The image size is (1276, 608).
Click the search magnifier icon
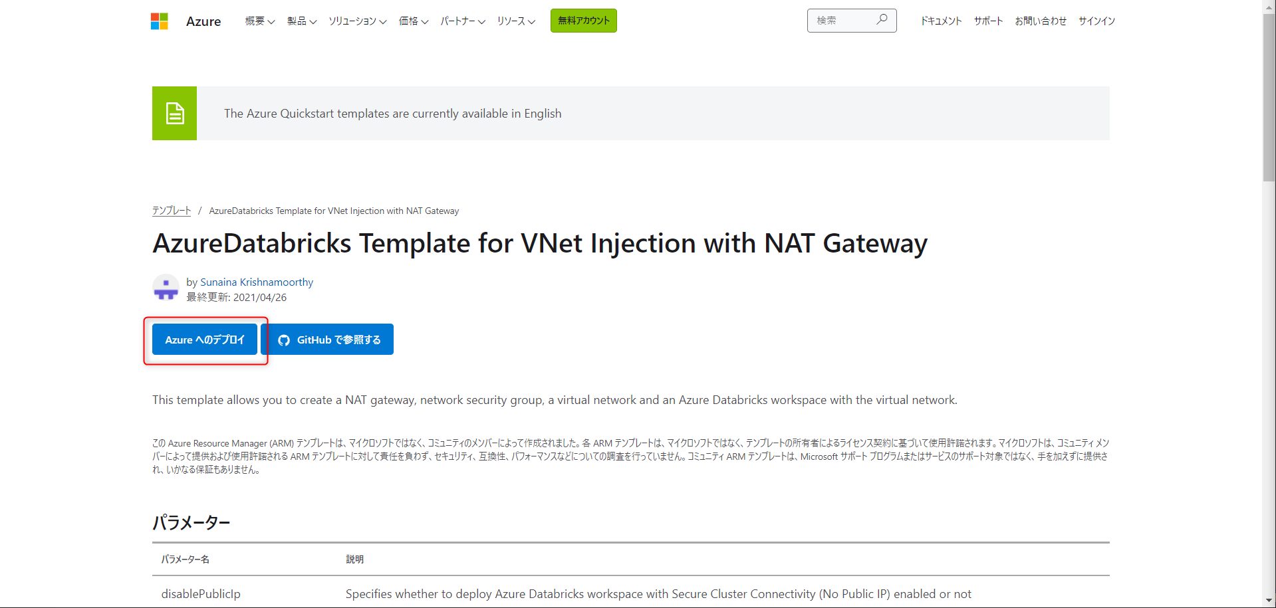tap(882, 20)
